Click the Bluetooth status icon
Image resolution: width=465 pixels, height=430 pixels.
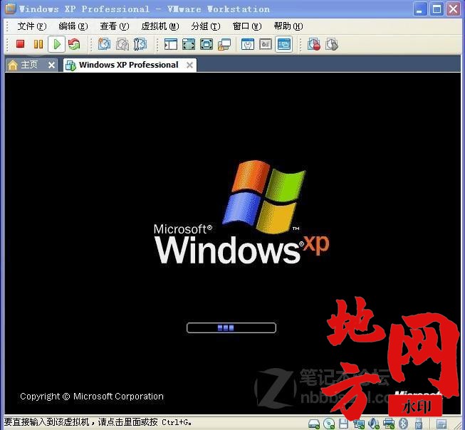pos(403,424)
